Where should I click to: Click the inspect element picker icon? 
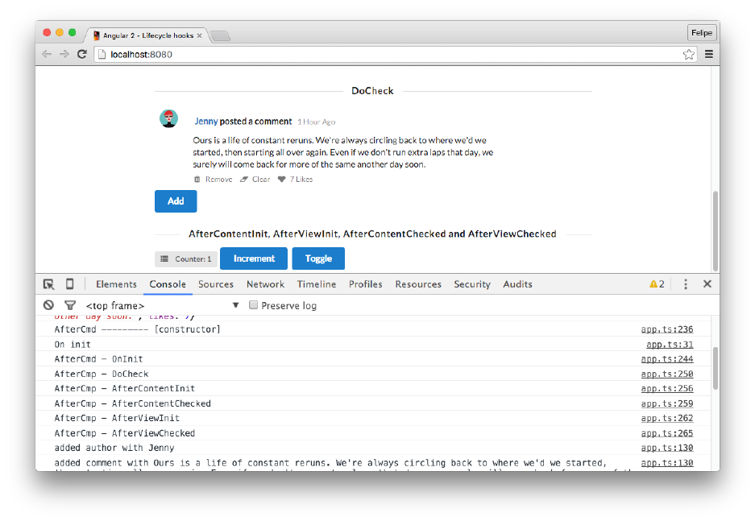coord(48,284)
